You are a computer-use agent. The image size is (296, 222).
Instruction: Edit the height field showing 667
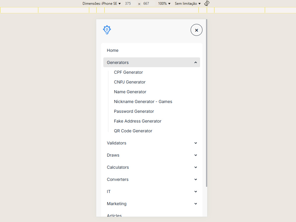146,4
